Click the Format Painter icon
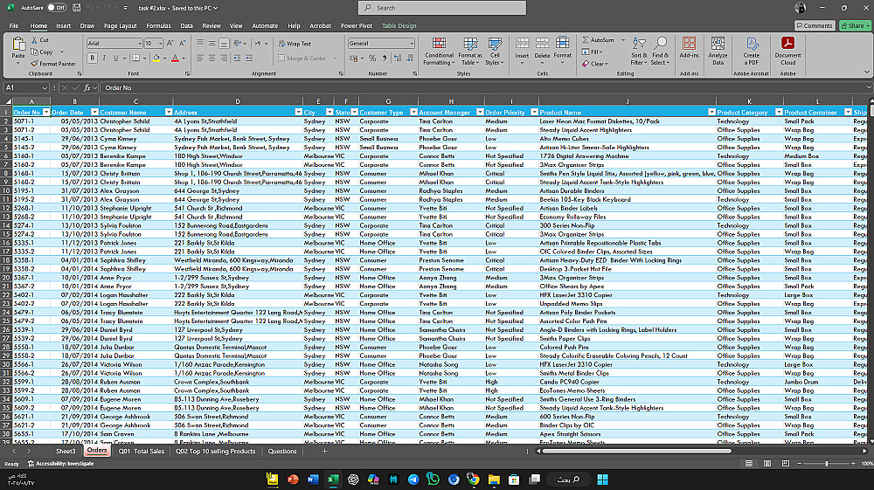The width and height of the screenshot is (874, 490). (x=35, y=64)
